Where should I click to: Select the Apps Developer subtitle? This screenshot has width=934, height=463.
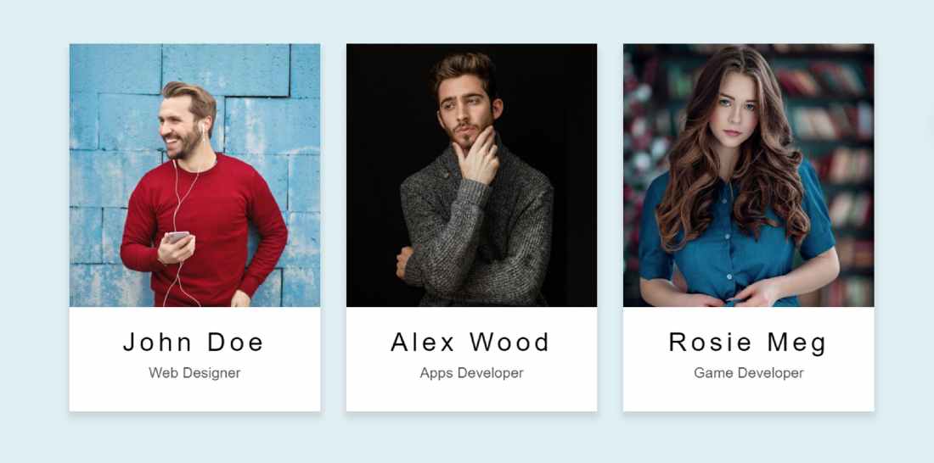472,373
